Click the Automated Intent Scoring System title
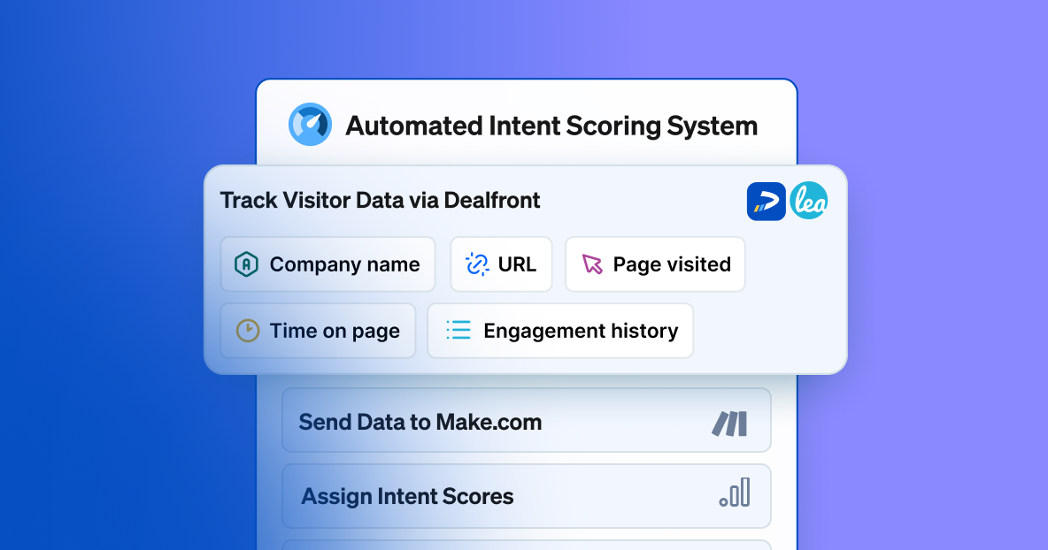 [x=552, y=125]
